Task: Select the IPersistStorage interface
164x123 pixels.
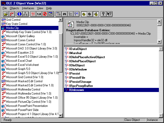Action: pos(80,82)
